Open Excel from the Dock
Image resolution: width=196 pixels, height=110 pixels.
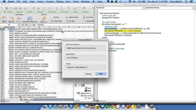(x=107, y=107)
